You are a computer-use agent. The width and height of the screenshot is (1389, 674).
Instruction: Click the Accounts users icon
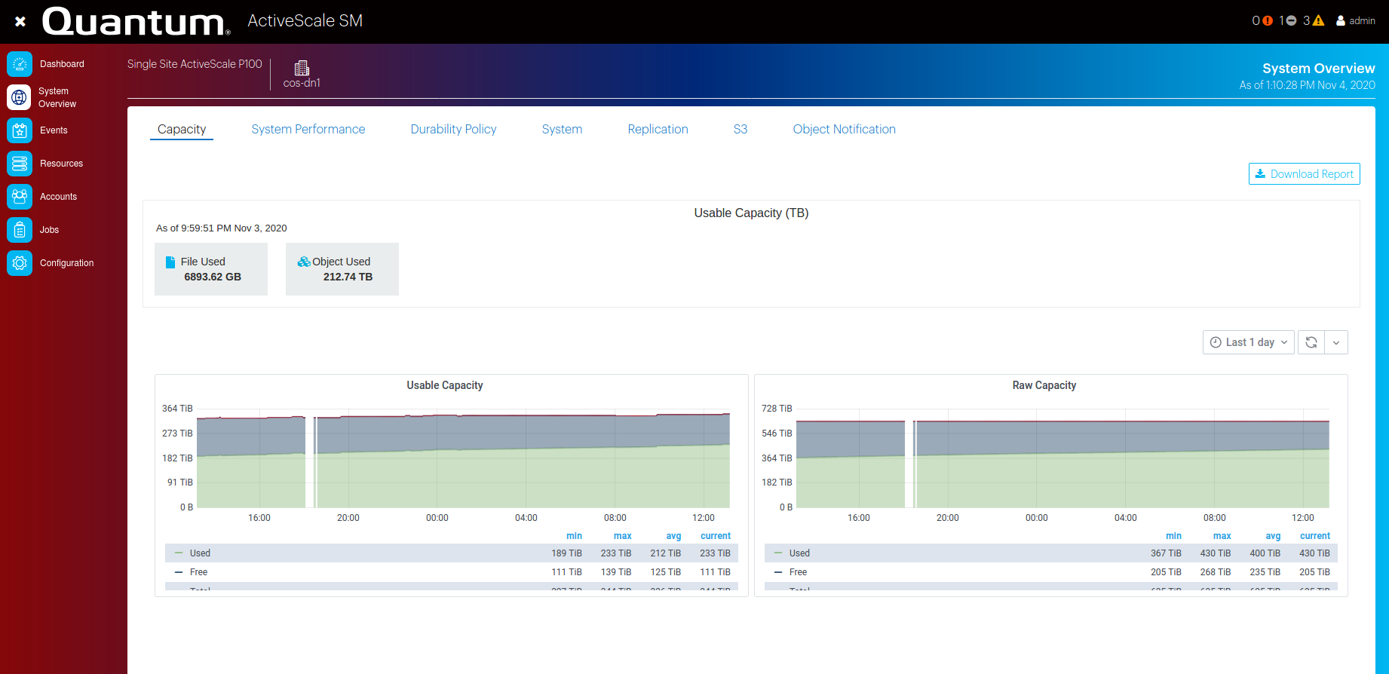[20, 197]
